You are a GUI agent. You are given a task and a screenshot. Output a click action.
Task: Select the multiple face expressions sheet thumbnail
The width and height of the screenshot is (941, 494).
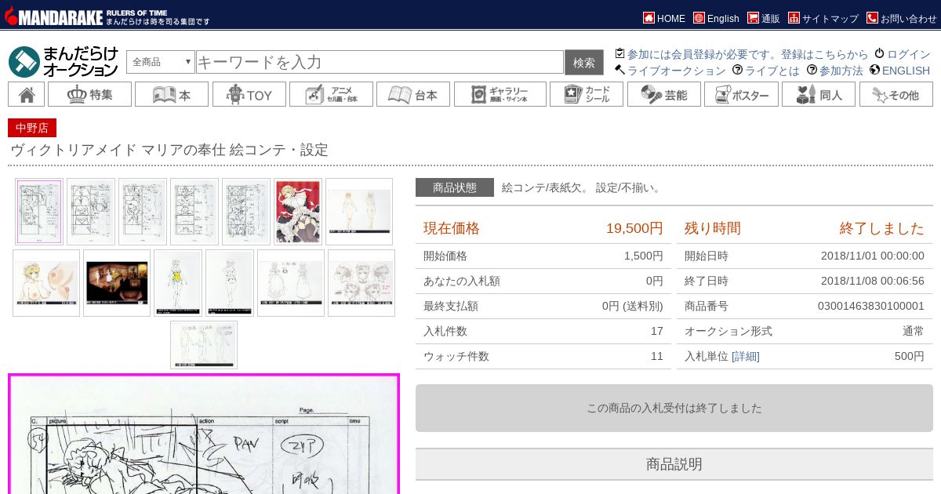[362, 283]
